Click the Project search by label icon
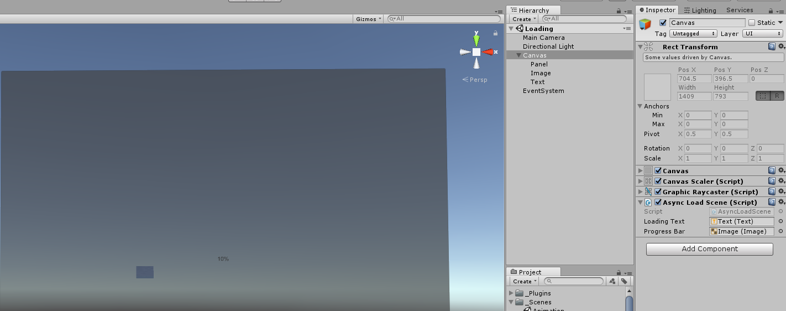Viewport: 786px width, 311px height. (x=623, y=281)
